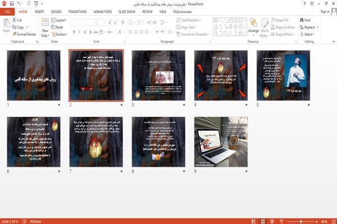The height and width of the screenshot is (224, 337).
Task: Align text right
Action: point(141,32)
